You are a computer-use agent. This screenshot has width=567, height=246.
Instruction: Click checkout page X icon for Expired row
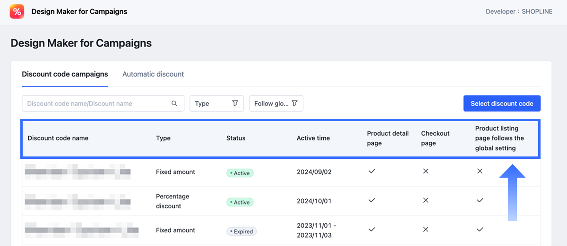tap(426, 230)
